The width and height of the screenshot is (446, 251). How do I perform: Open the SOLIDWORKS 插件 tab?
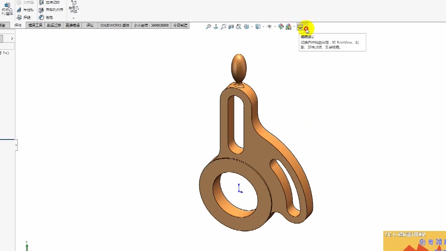pyautogui.click(x=115, y=25)
